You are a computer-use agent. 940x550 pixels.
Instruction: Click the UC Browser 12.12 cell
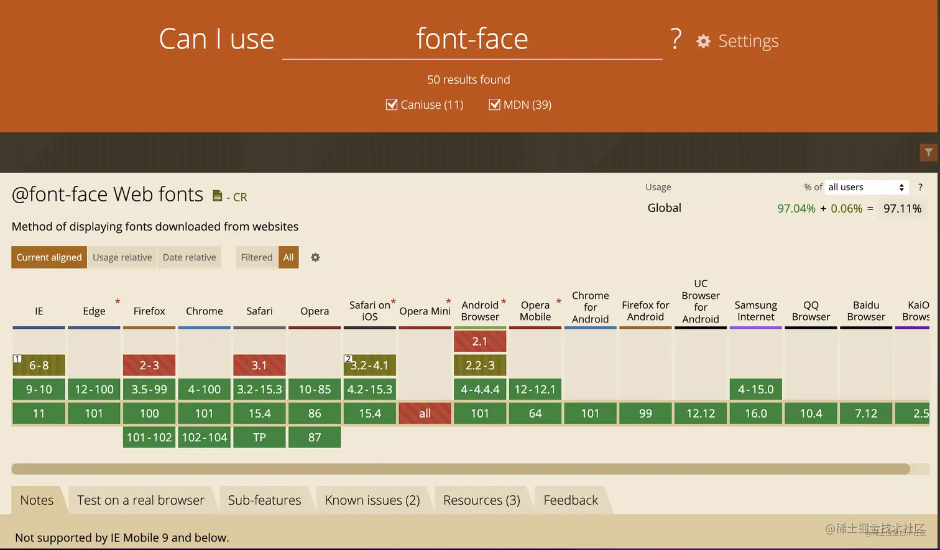701,413
